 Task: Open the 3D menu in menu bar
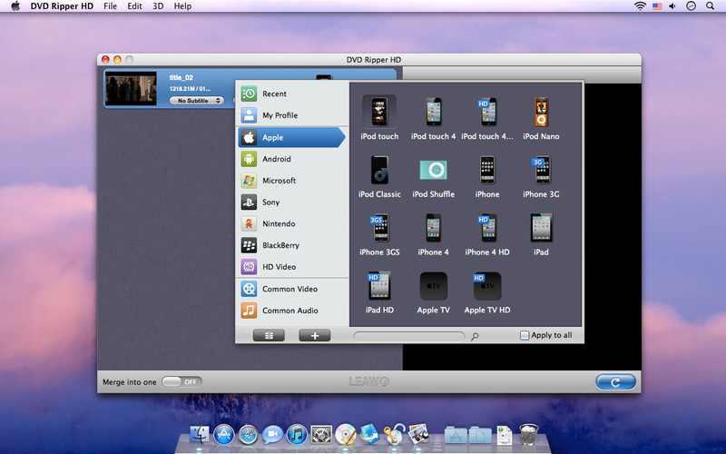pos(158,6)
